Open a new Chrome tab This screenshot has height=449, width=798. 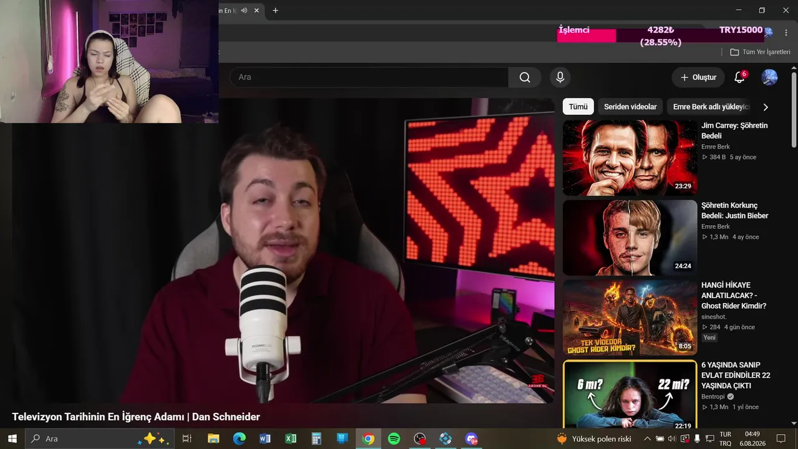coord(276,11)
